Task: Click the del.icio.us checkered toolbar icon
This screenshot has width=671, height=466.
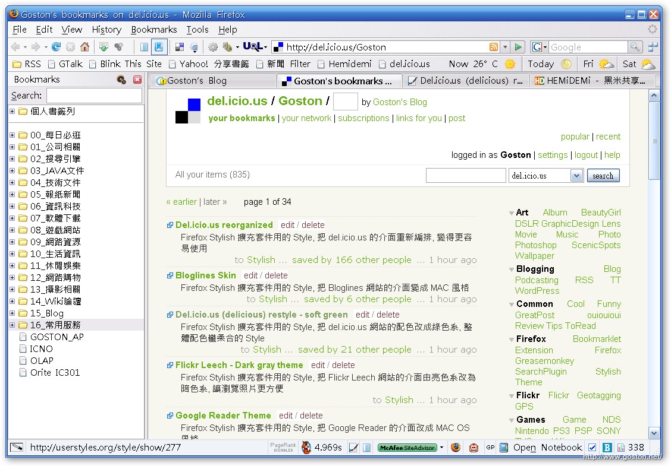Action: click(179, 46)
